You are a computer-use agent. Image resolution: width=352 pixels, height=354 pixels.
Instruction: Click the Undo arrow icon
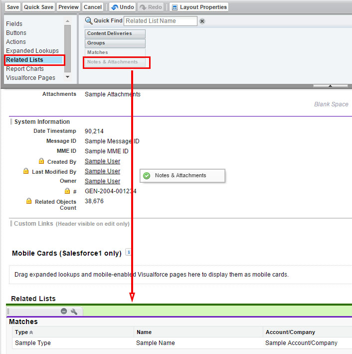[114, 7]
